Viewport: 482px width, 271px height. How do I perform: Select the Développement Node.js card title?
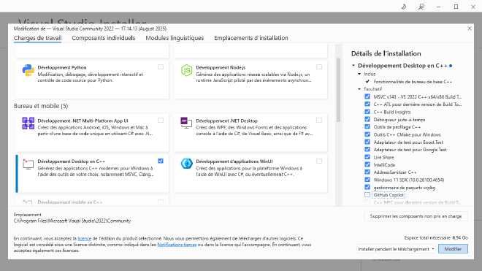221,67
